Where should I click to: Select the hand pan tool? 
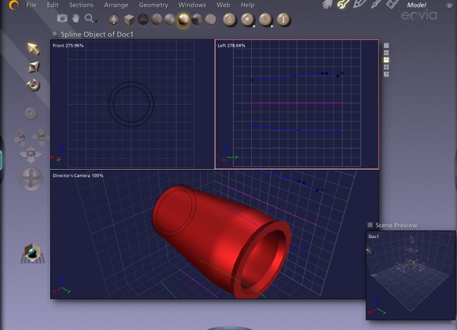pyautogui.click(x=75, y=19)
